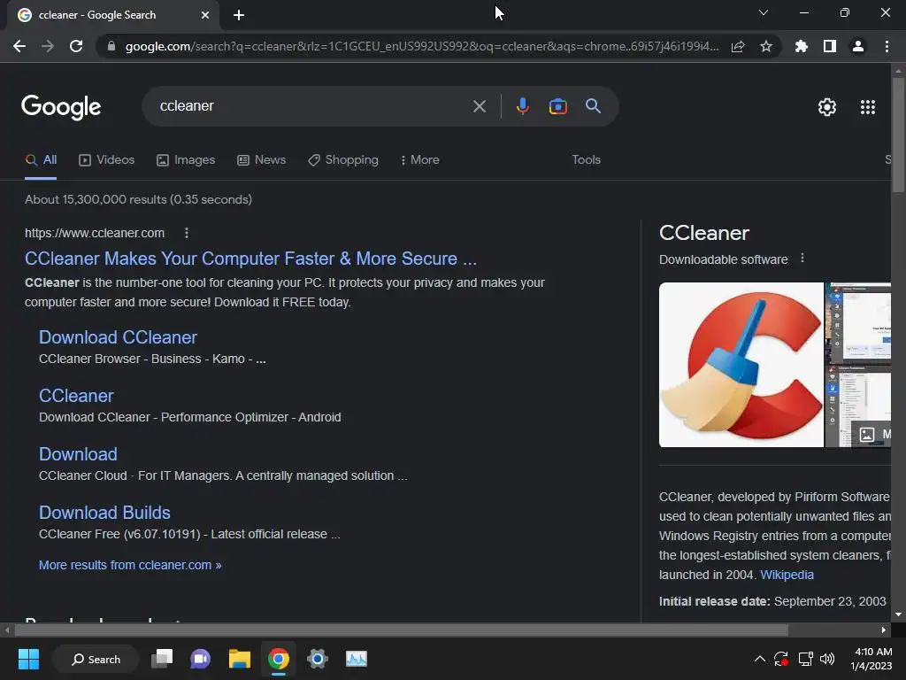Open options for ccleaner.com result
Screen dimensions: 906x680
point(186,233)
